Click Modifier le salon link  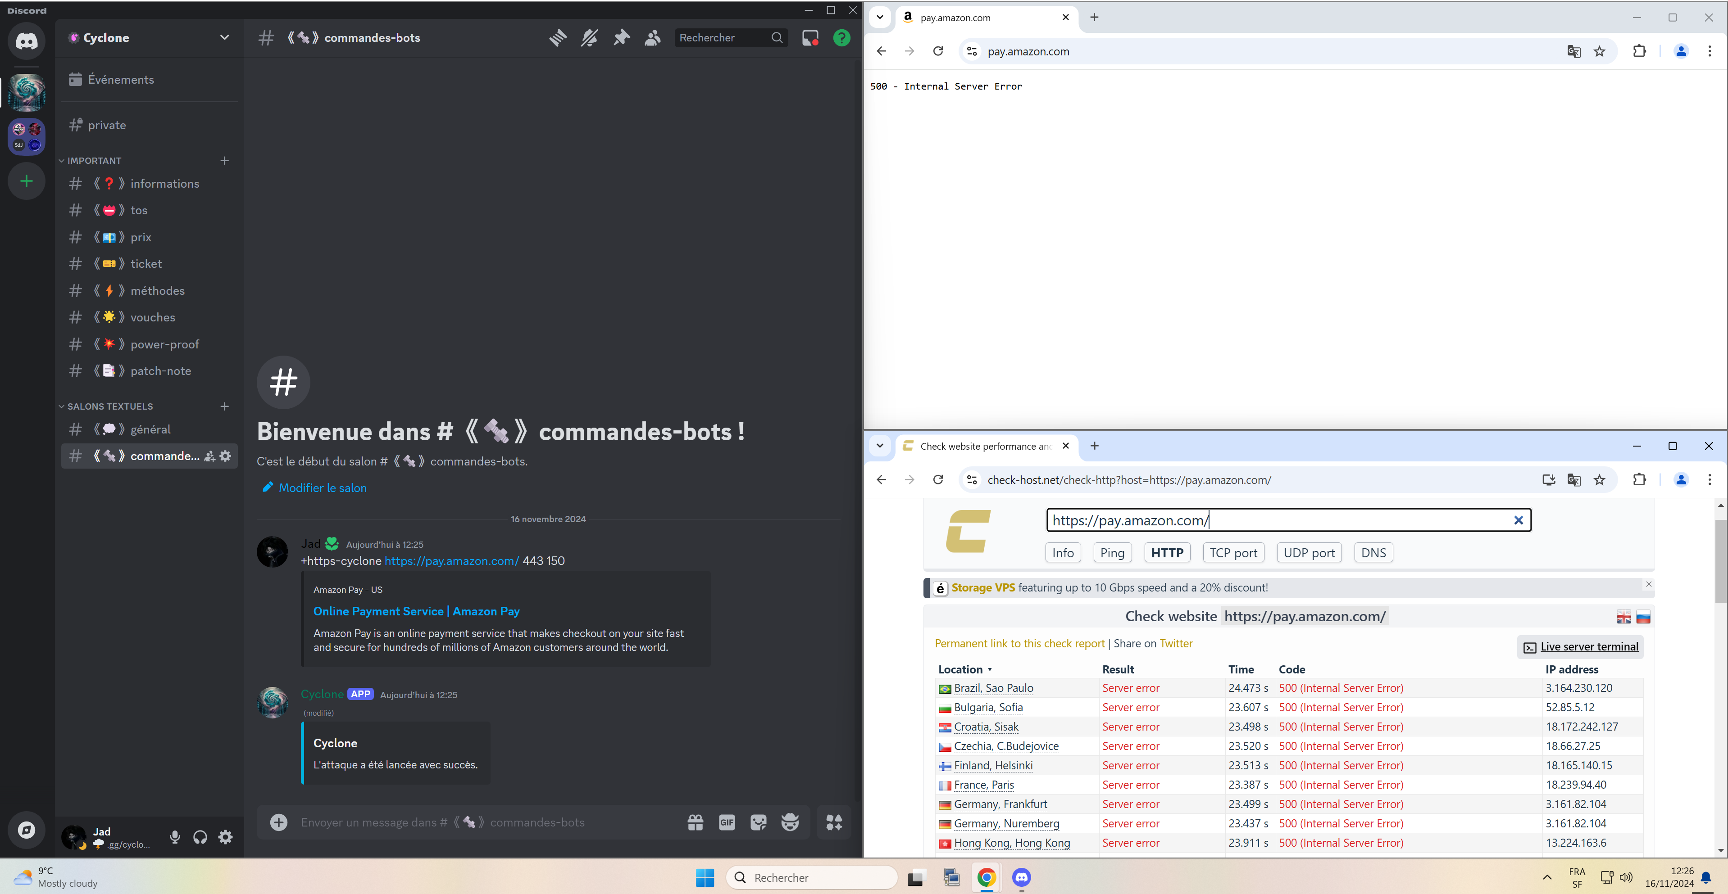click(x=322, y=488)
